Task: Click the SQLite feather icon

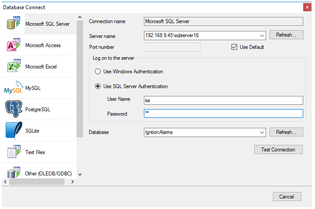Action: pos(14,130)
